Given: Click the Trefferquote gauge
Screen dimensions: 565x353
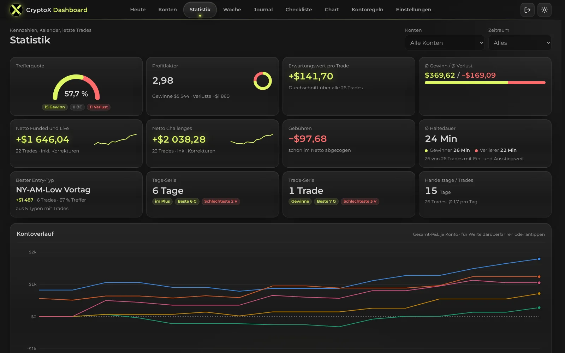Looking at the screenshot, I should coord(76,87).
